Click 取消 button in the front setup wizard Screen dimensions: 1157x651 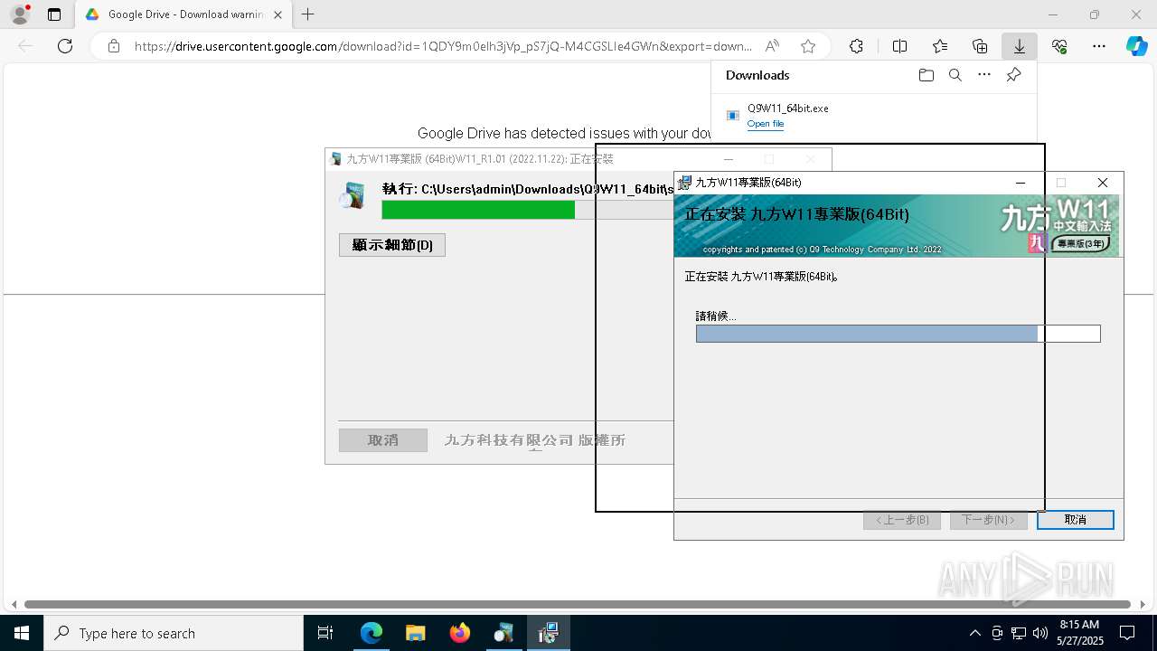coord(1076,520)
